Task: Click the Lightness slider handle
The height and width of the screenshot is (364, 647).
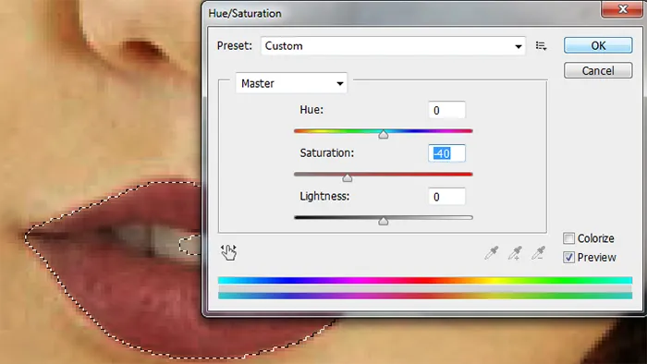Action: click(384, 221)
